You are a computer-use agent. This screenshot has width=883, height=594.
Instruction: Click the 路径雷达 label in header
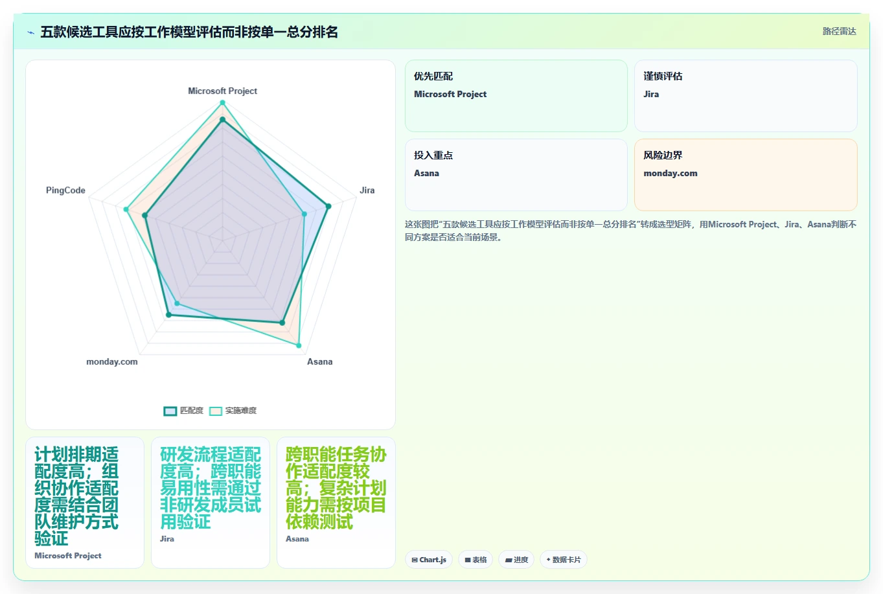(x=840, y=31)
